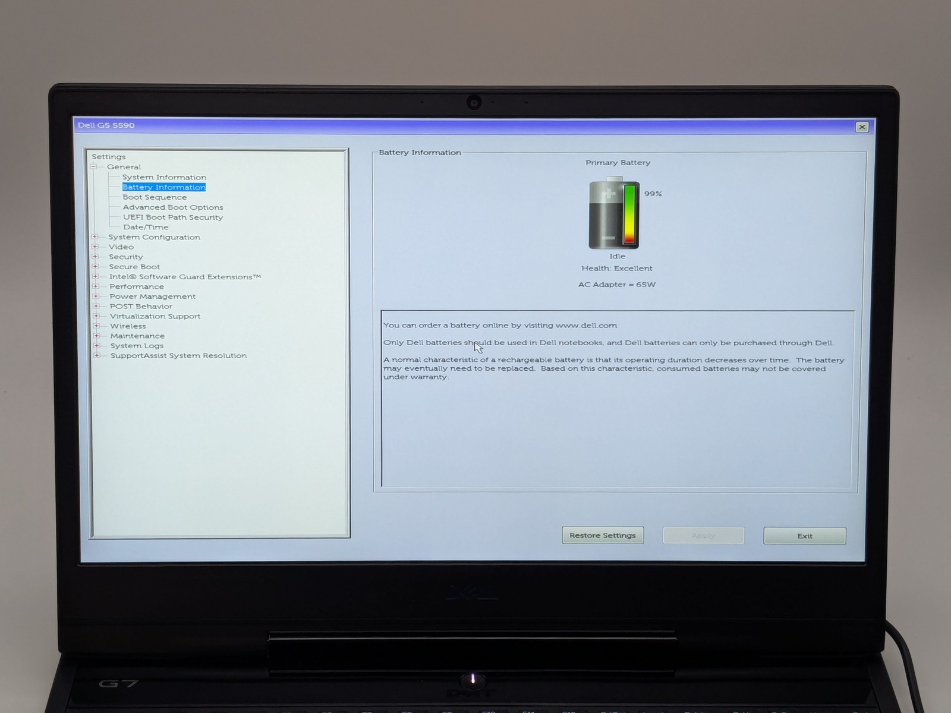Collapse the General tree node
Screen dimensions: 951x713
pyautogui.click(x=93, y=167)
